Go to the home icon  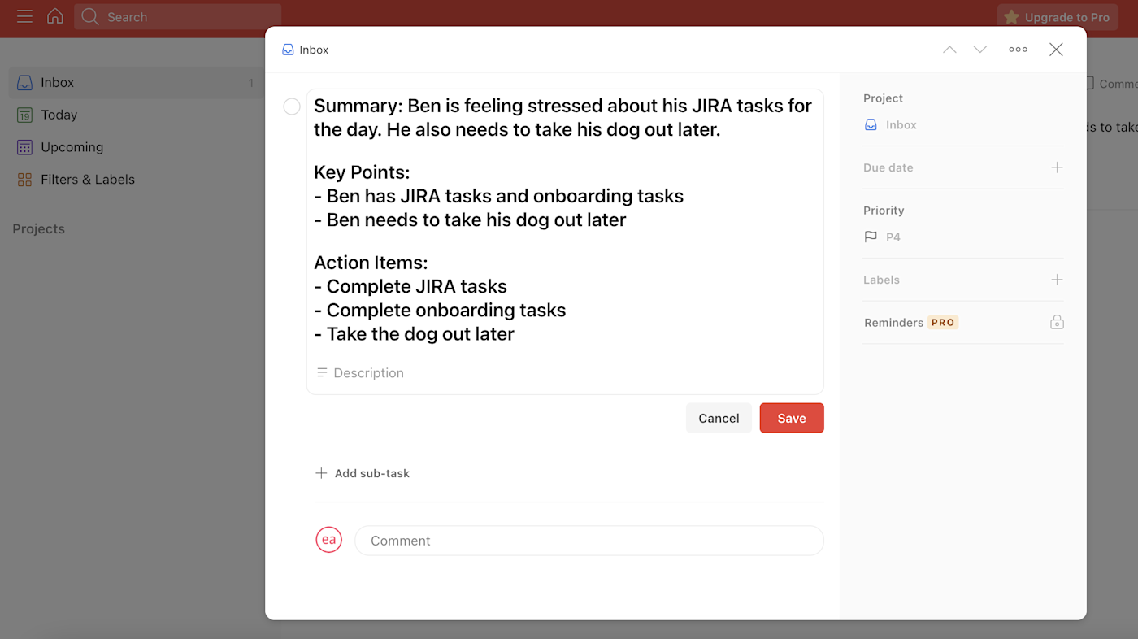tap(55, 16)
